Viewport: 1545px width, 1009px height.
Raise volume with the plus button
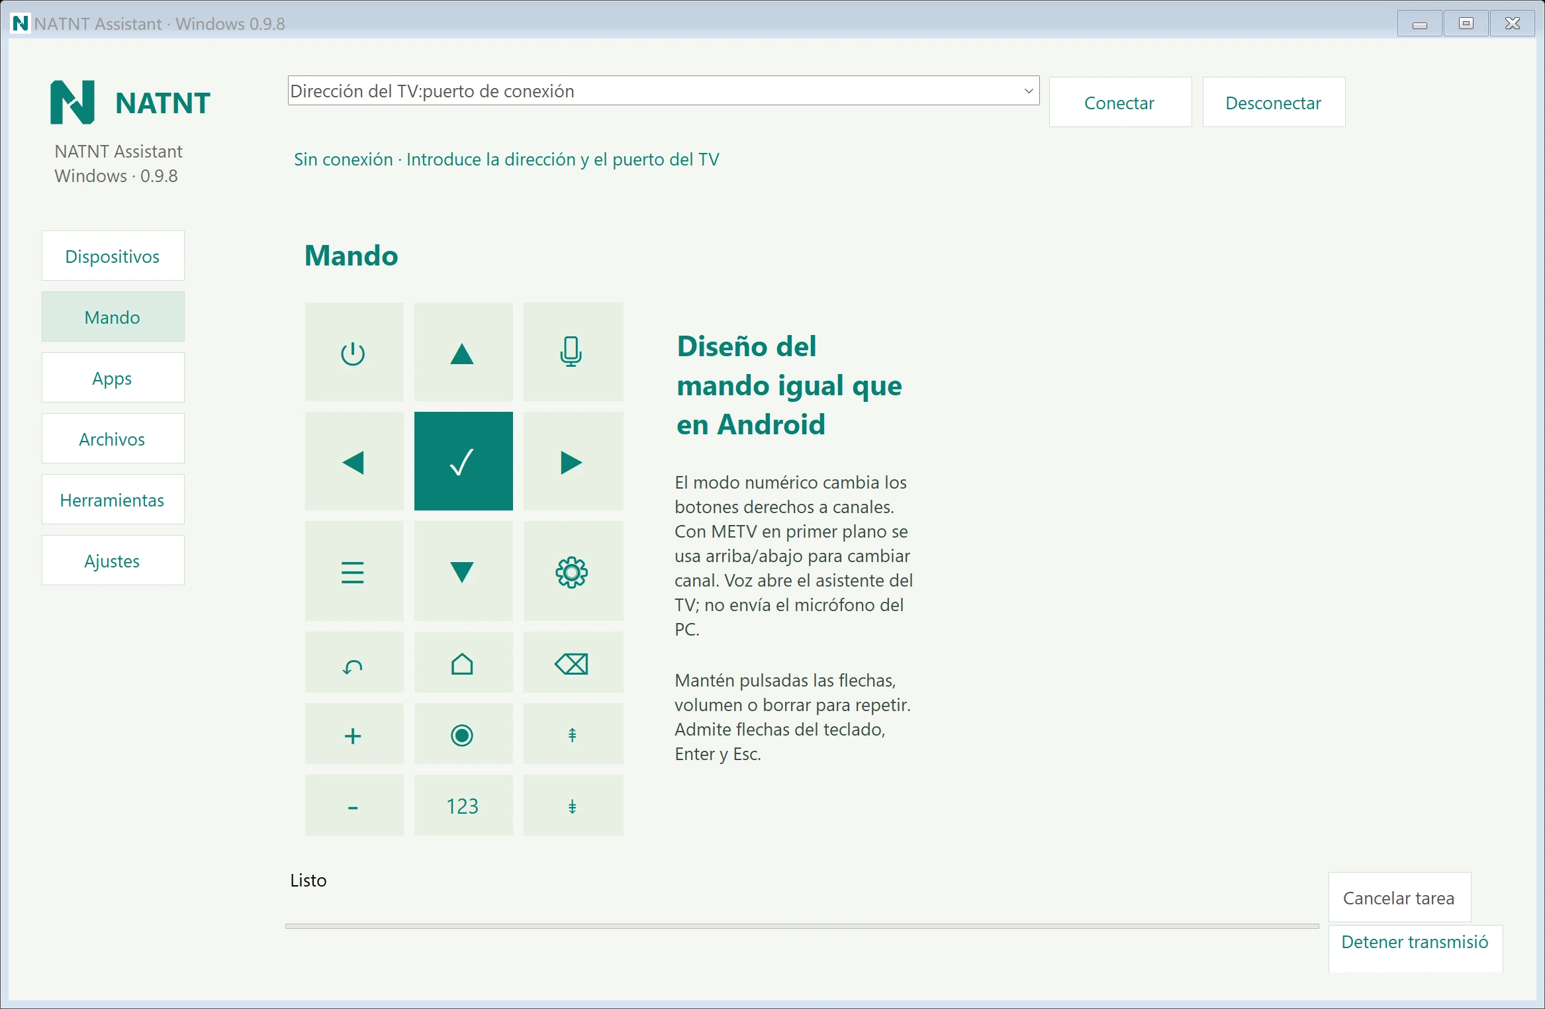354,734
